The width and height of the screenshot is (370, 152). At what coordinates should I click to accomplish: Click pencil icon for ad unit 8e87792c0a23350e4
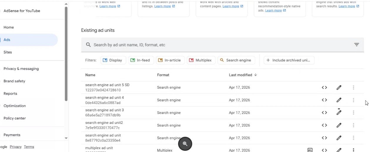(339, 138)
